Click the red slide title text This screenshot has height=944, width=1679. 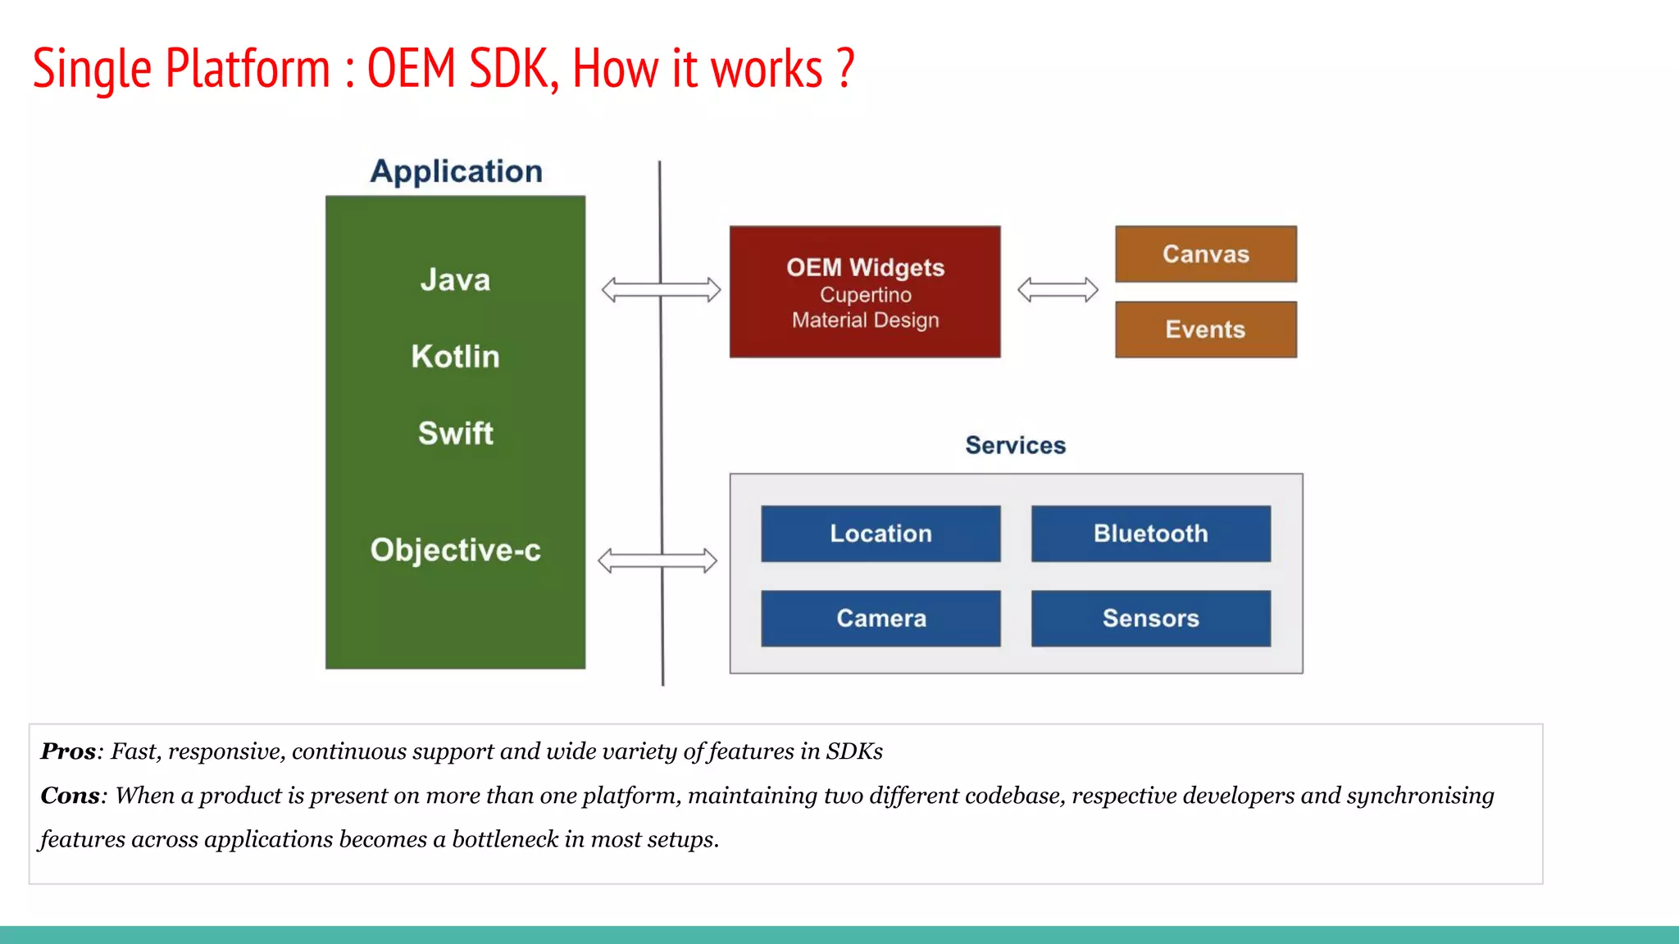443,68
